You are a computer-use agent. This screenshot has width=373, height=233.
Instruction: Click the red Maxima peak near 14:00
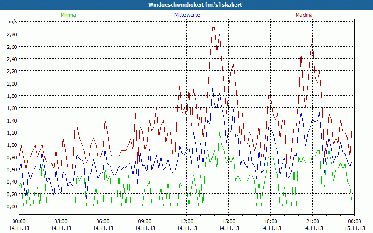(x=214, y=28)
